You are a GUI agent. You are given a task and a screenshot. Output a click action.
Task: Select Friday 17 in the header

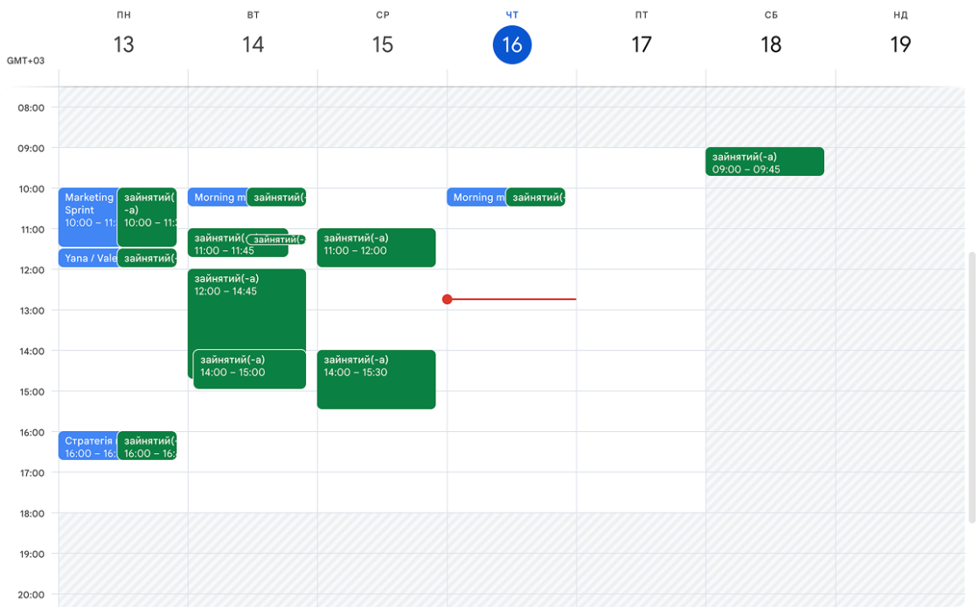[641, 45]
